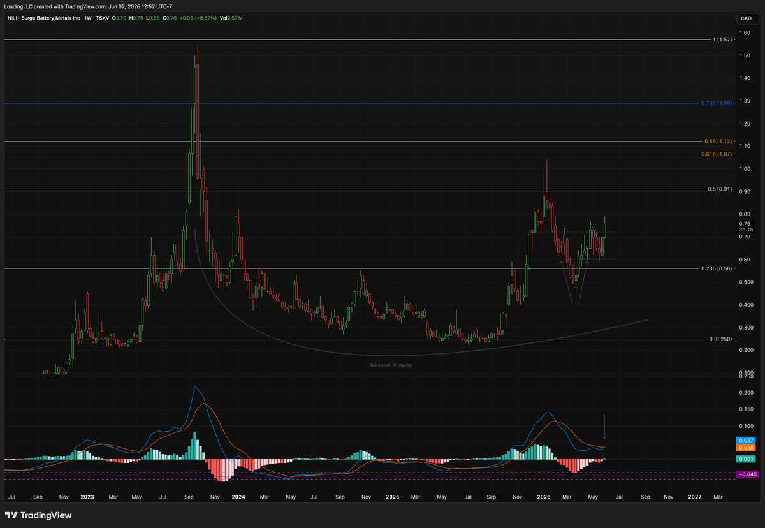Click the 1.10 price axis label
Viewport: 765px width, 528px height.
[745, 146]
